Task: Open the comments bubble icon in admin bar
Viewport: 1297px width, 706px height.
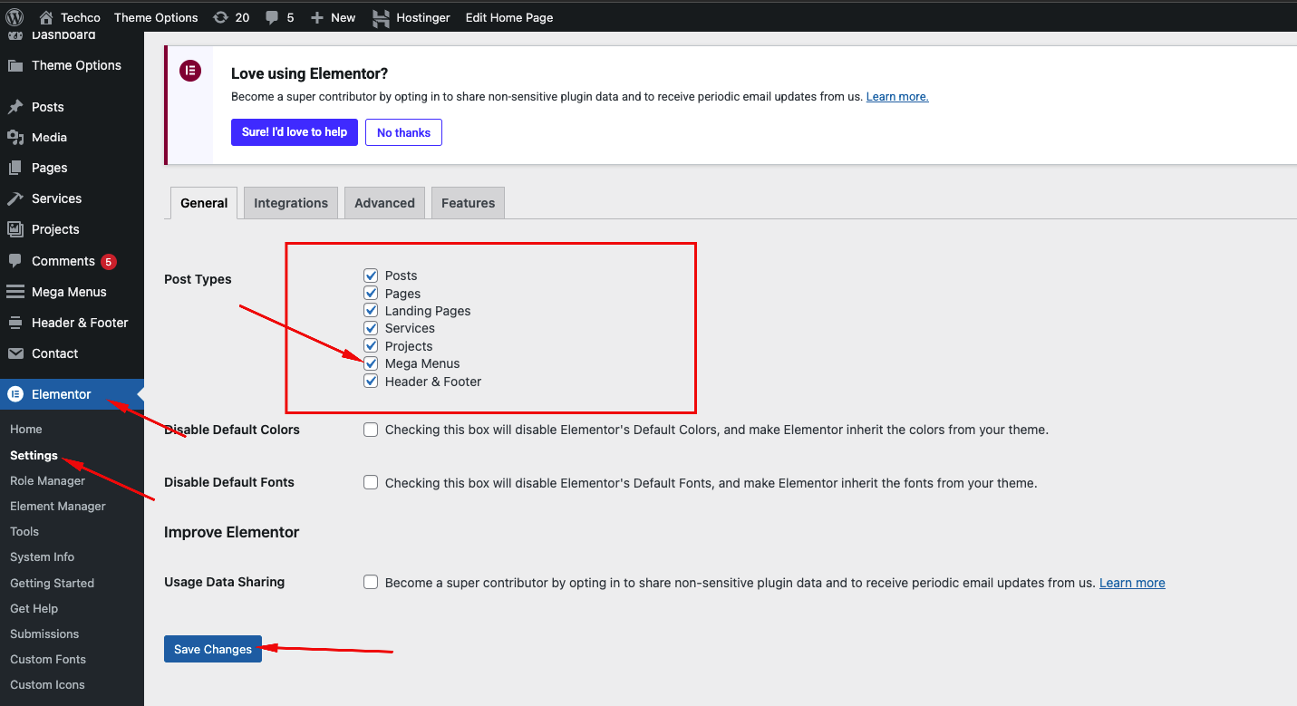Action: pyautogui.click(x=272, y=17)
